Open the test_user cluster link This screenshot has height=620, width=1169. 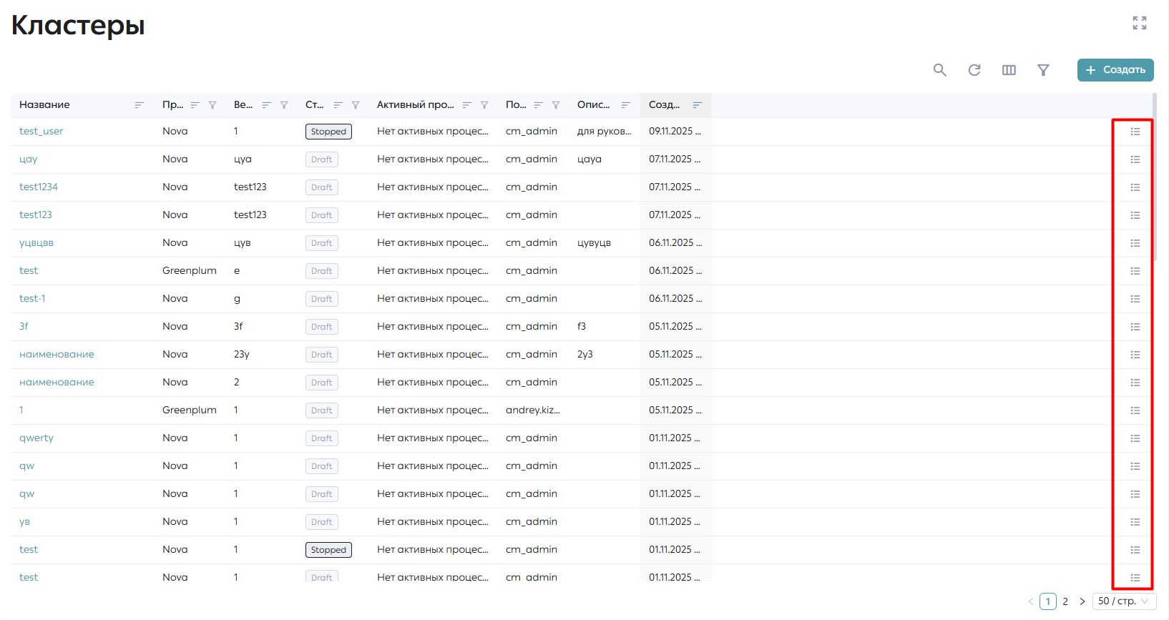tap(41, 132)
